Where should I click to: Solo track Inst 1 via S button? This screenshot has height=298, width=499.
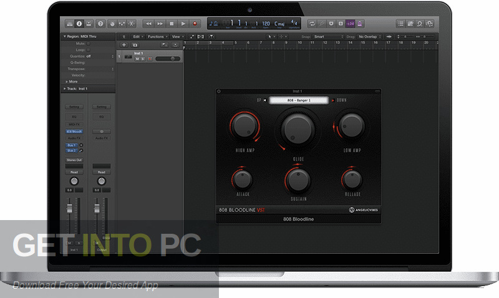point(143,59)
